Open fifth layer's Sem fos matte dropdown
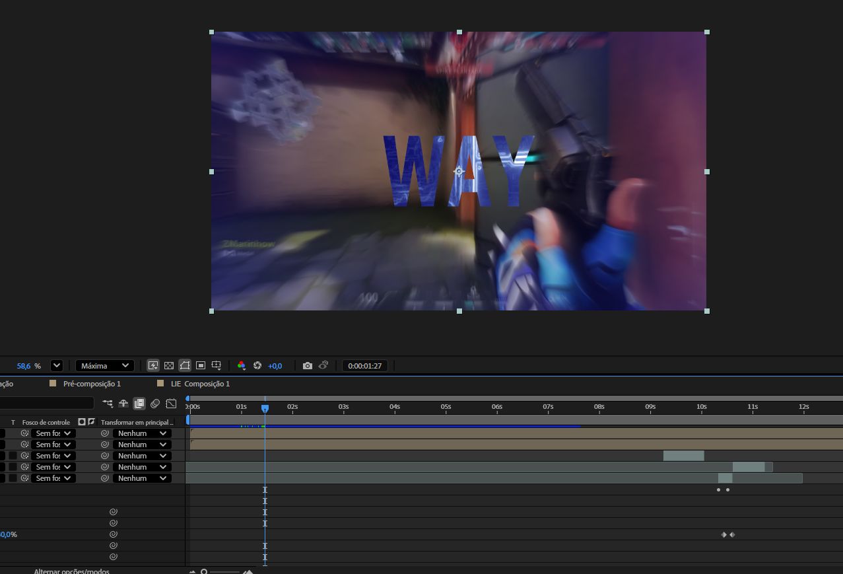Image resolution: width=843 pixels, height=574 pixels. click(x=53, y=478)
